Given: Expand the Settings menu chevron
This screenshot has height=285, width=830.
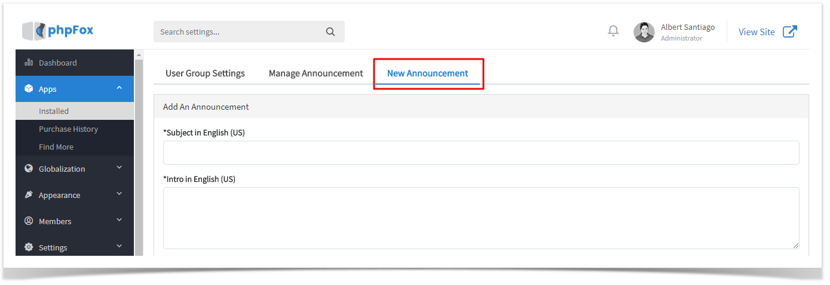Looking at the screenshot, I should pyautogui.click(x=120, y=247).
